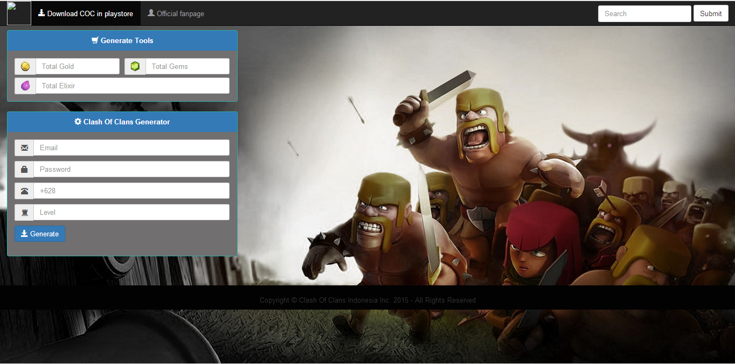735x364 pixels.
Task: Click the padlock password icon
Action: (24, 169)
